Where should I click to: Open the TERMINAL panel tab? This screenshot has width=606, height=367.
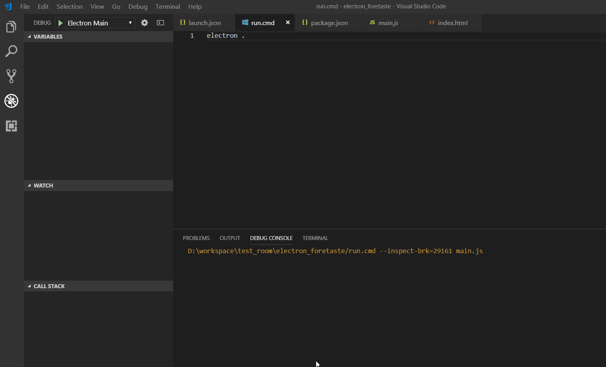(x=315, y=238)
